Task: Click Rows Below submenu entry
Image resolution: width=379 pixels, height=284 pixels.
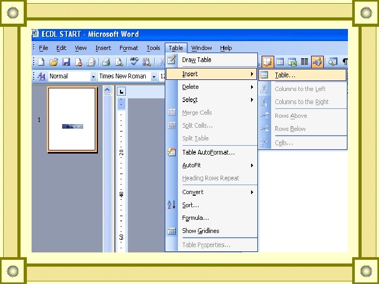Action: 303,129
